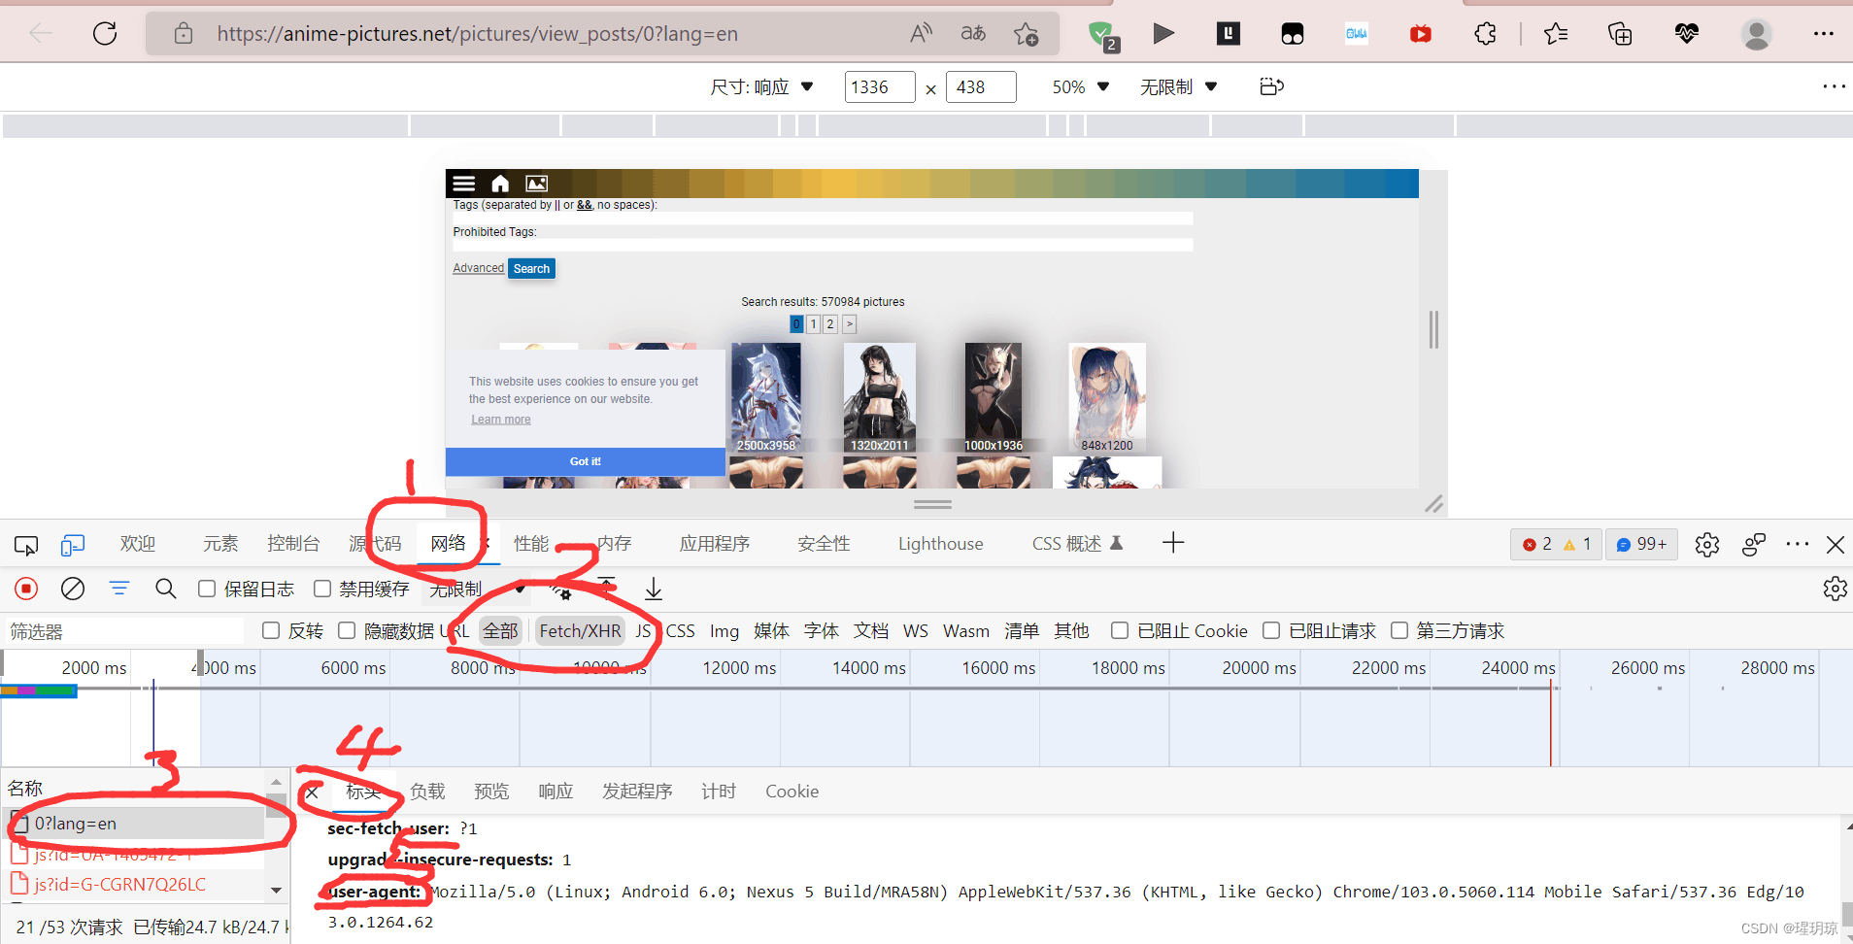Open network search magnifier icon
The width and height of the screenshot is (1853, 944).
(x=166, y=589)
